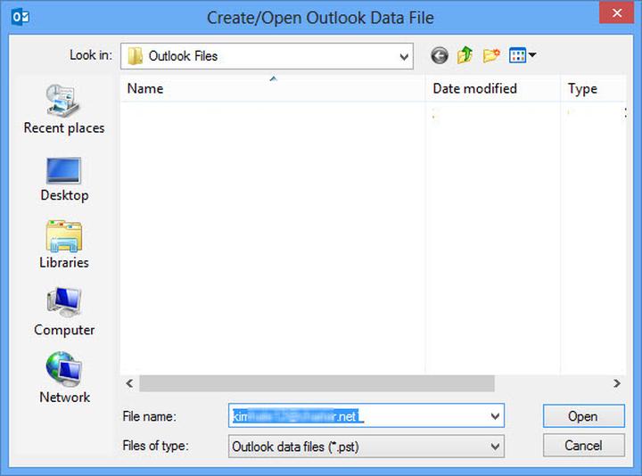Select Desktop in the sidebar
The image size is (642, 476).
pos(63,178)
